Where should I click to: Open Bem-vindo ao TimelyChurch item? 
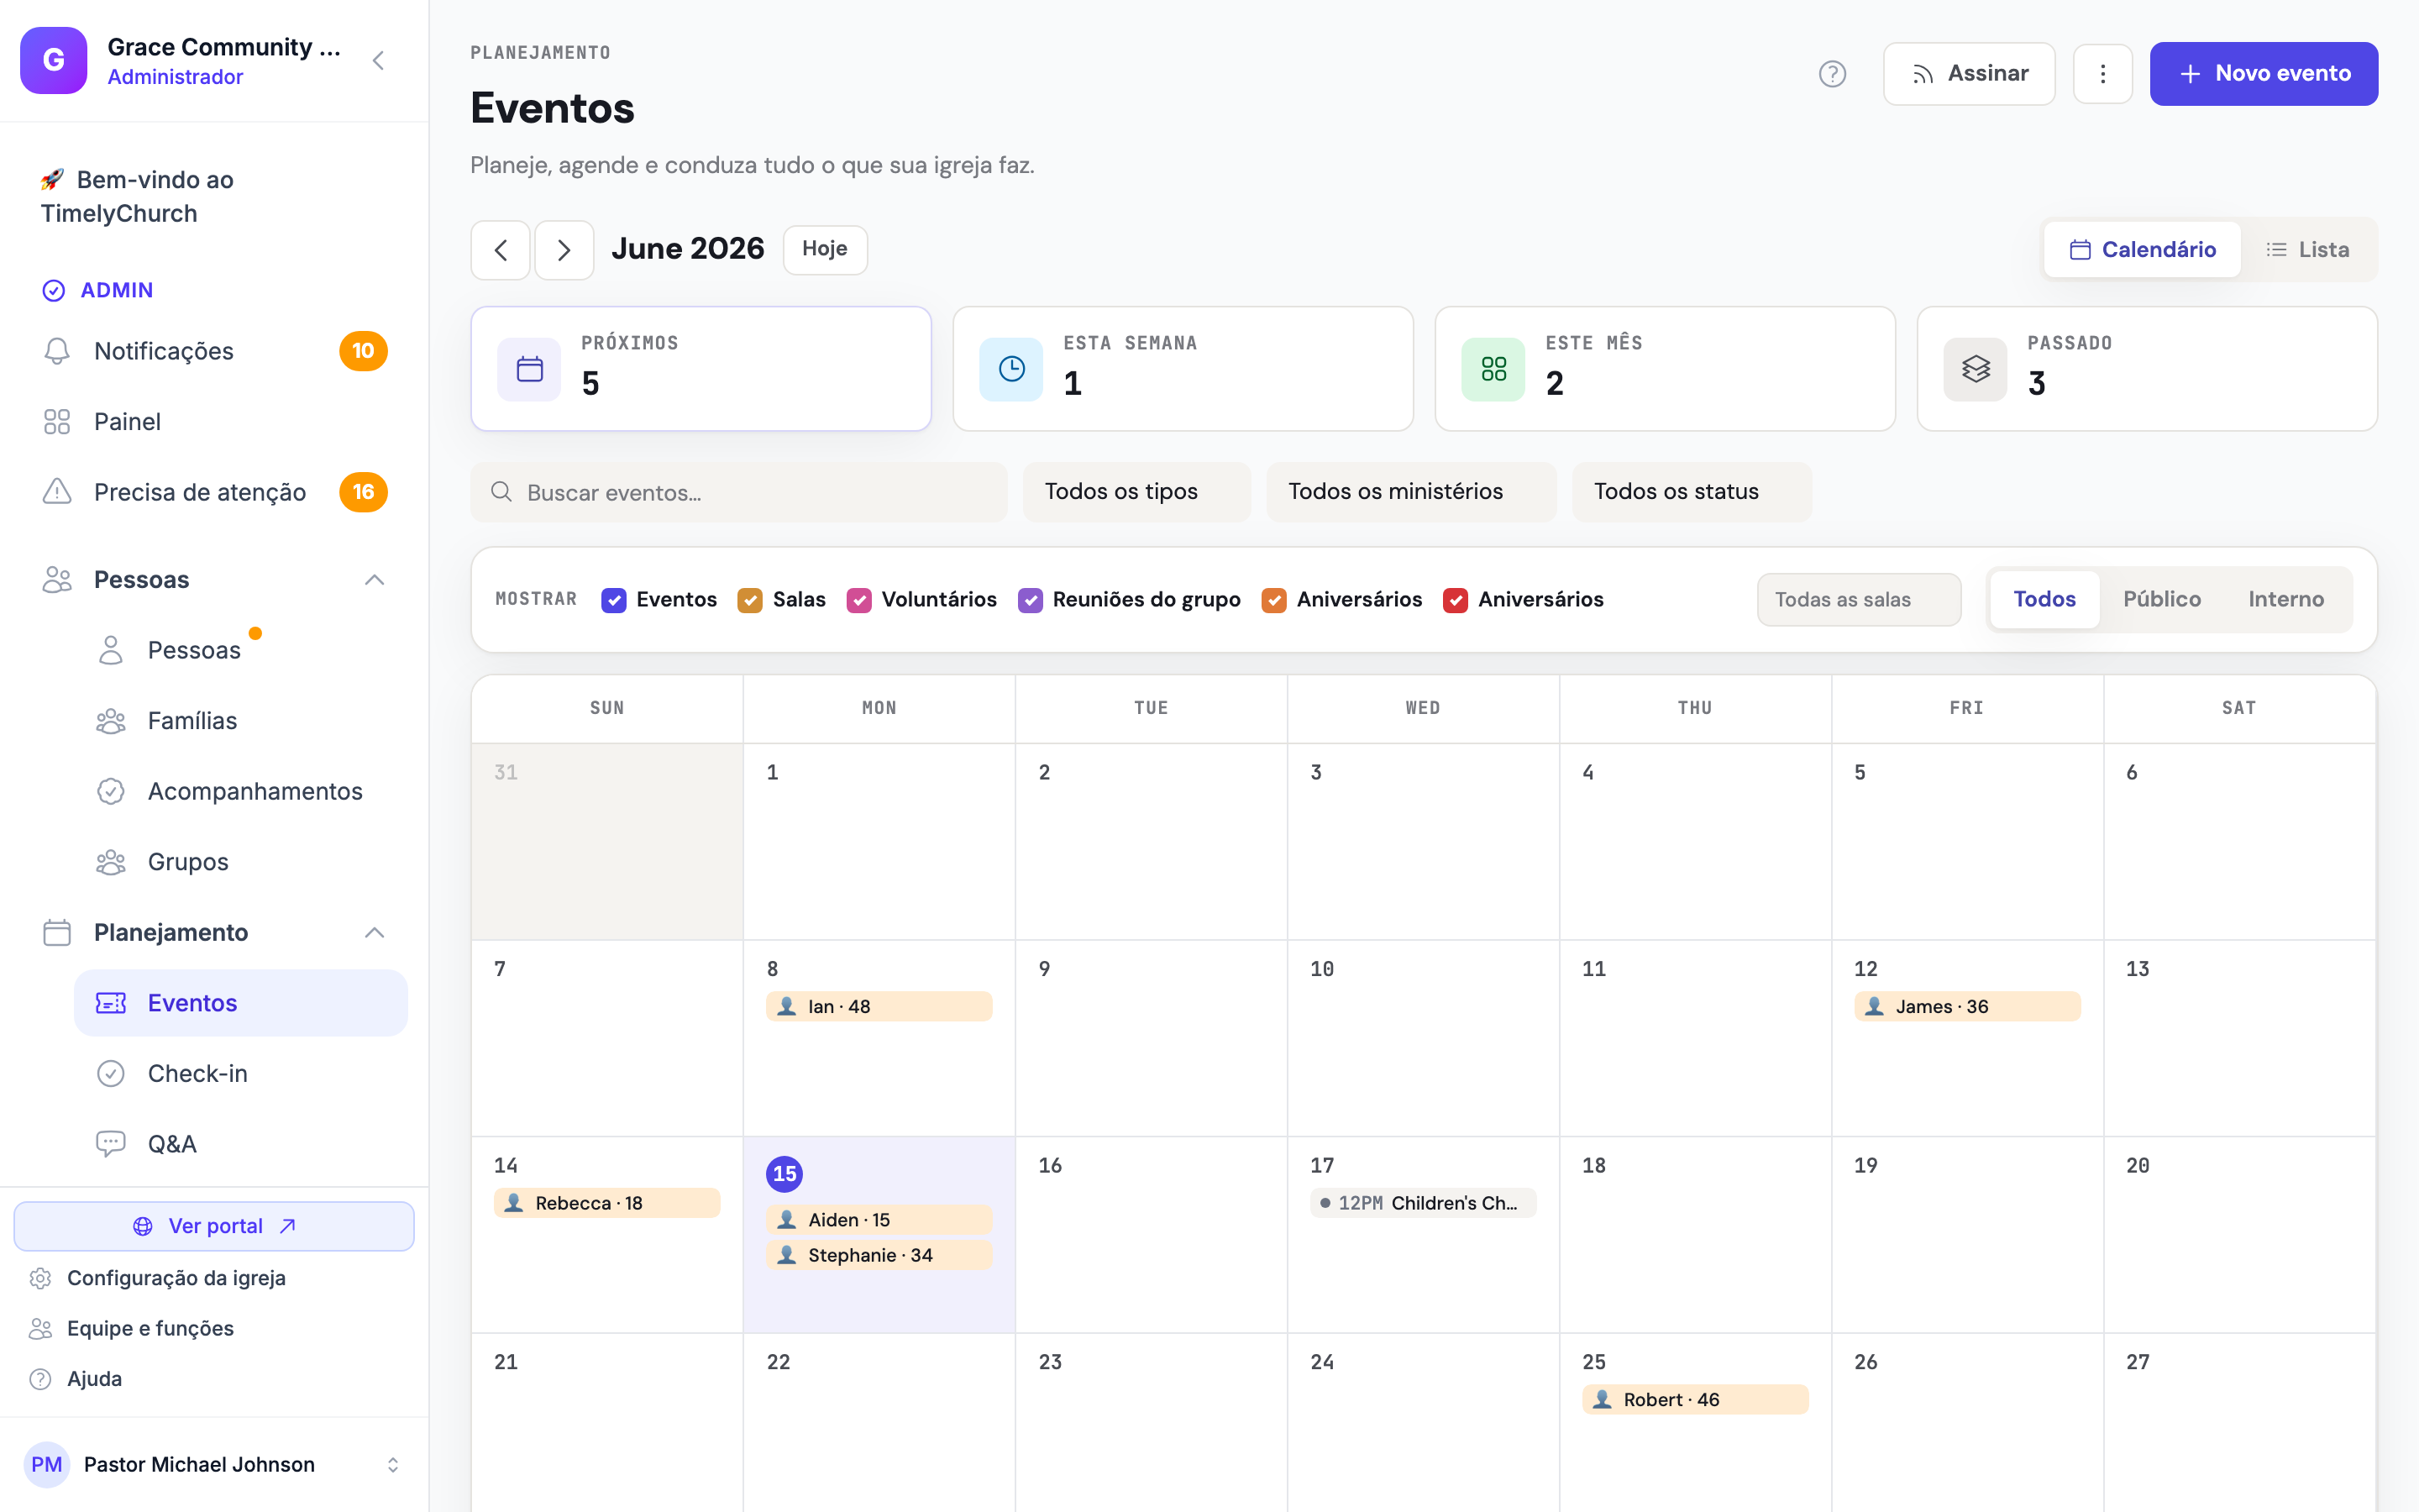click(x=215, y=196)
